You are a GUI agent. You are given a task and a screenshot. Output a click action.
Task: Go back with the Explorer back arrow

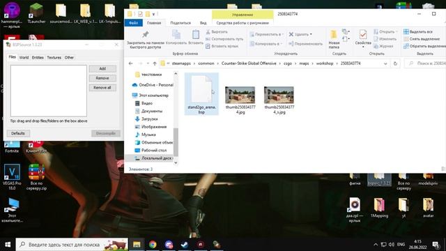(130, 63)
